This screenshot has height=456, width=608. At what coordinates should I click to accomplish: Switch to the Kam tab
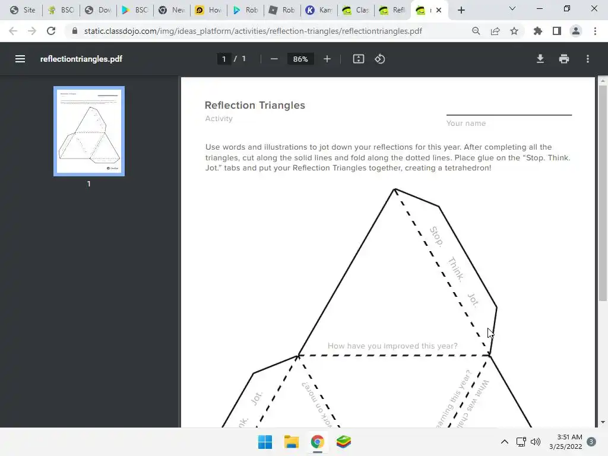coord(319,10)
